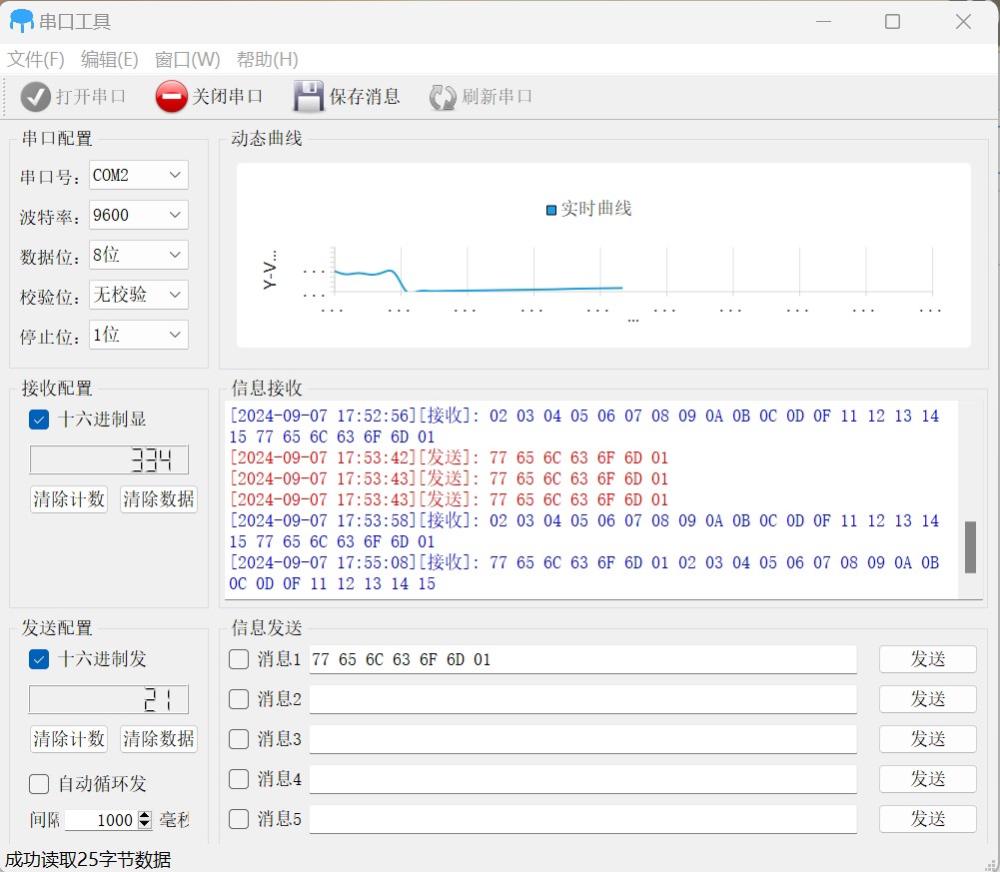The width and height of the screenshot is (1000, 872).
Task: Toggle 十六进制发 send checkbox
Action: point(39,659)
